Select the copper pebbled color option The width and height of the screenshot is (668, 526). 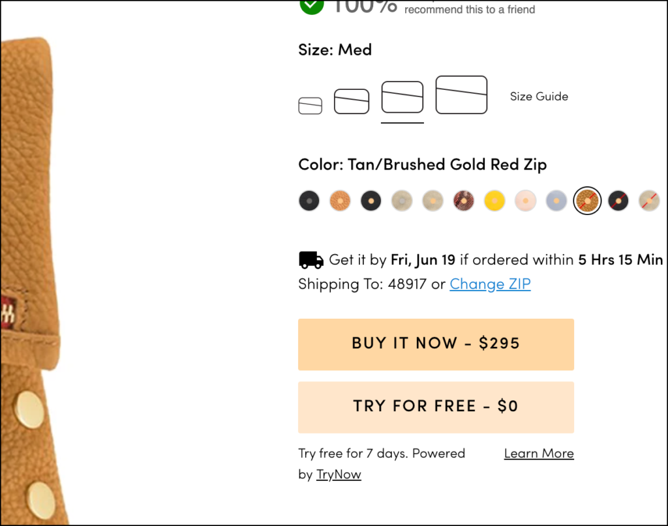339,201
